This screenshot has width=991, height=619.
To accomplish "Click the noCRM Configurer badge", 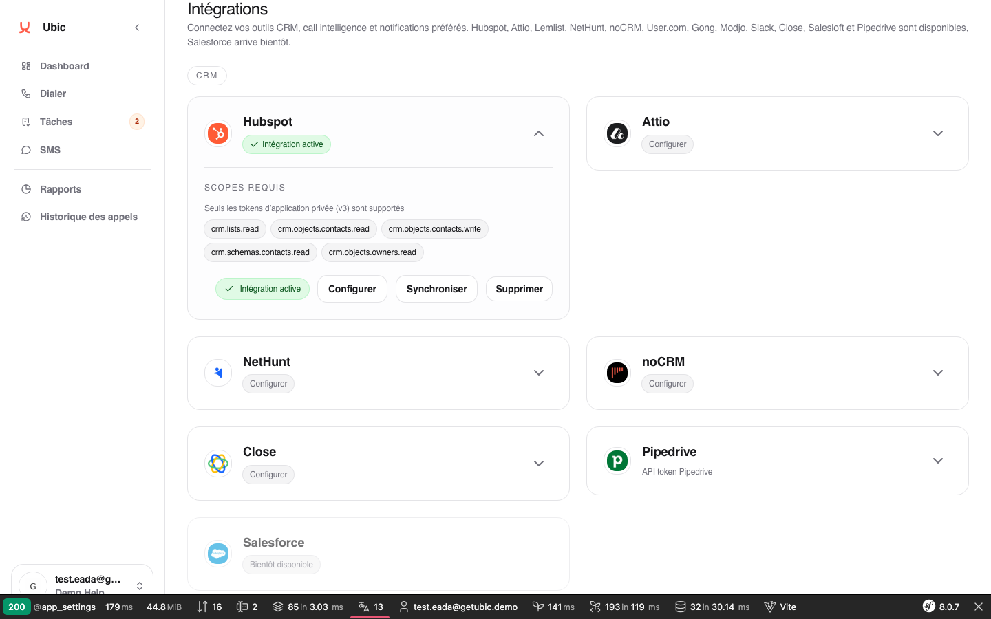I will coord(668,384).
